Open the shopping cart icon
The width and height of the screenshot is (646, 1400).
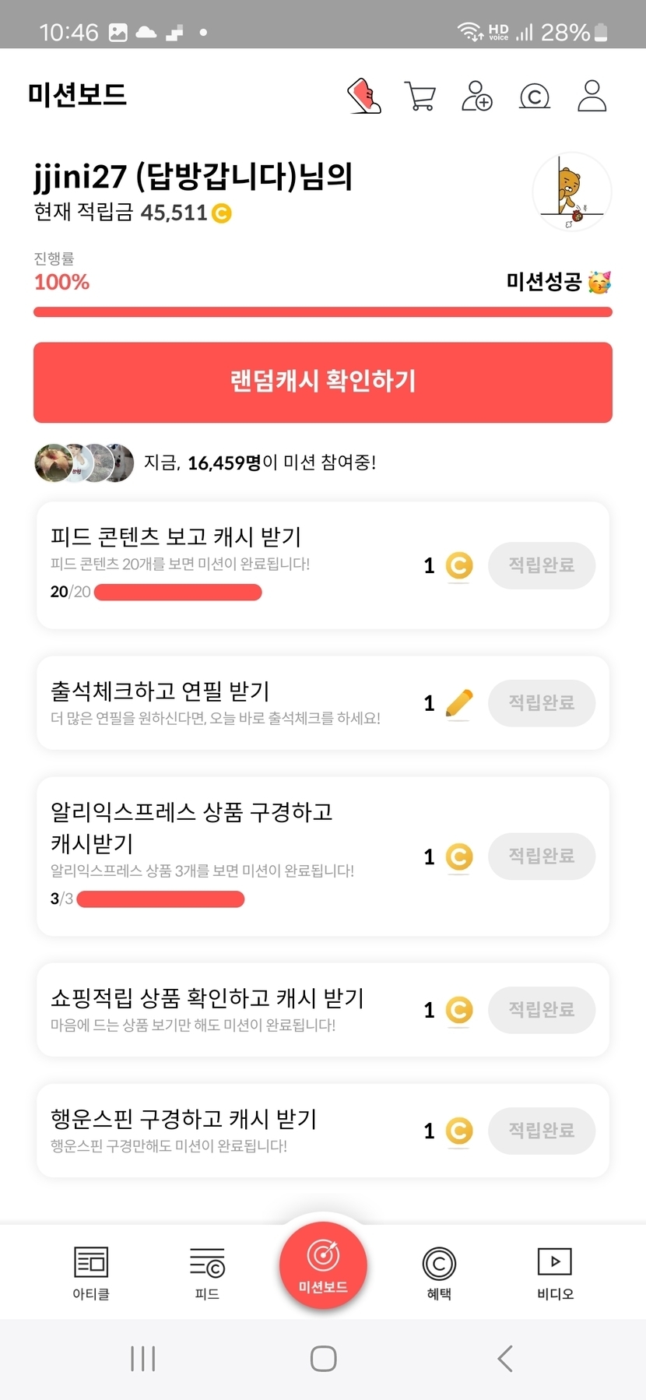coord(420,96)
